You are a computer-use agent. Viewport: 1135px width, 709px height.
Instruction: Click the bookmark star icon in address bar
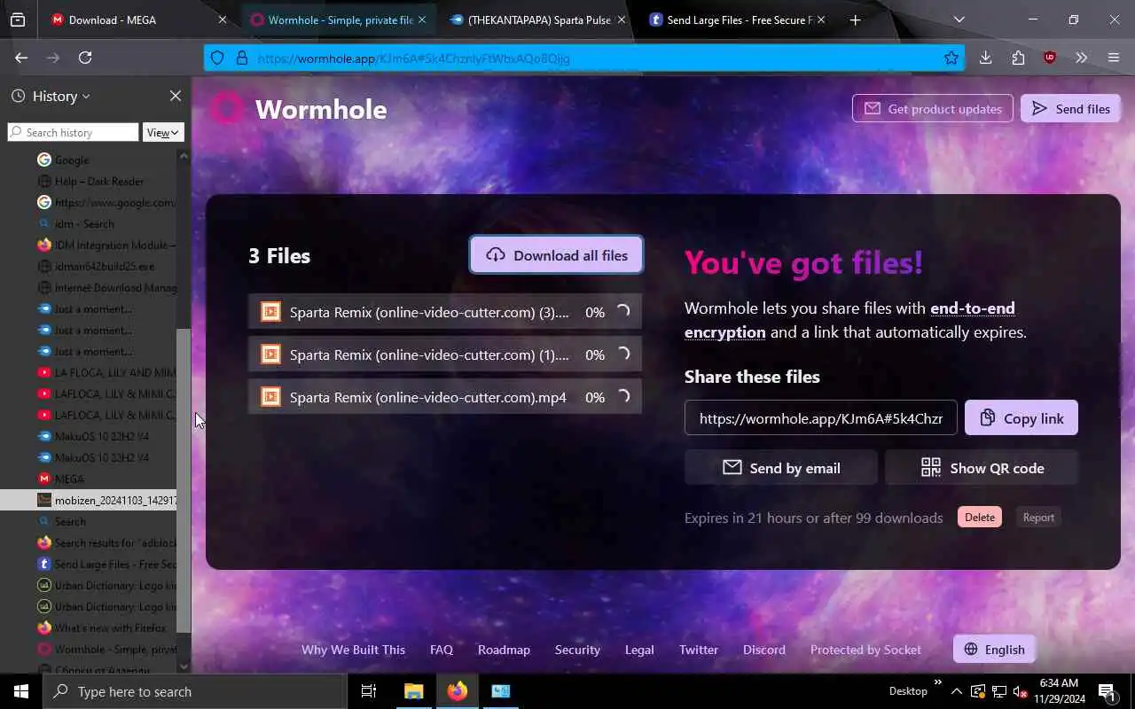coord(951,58)
